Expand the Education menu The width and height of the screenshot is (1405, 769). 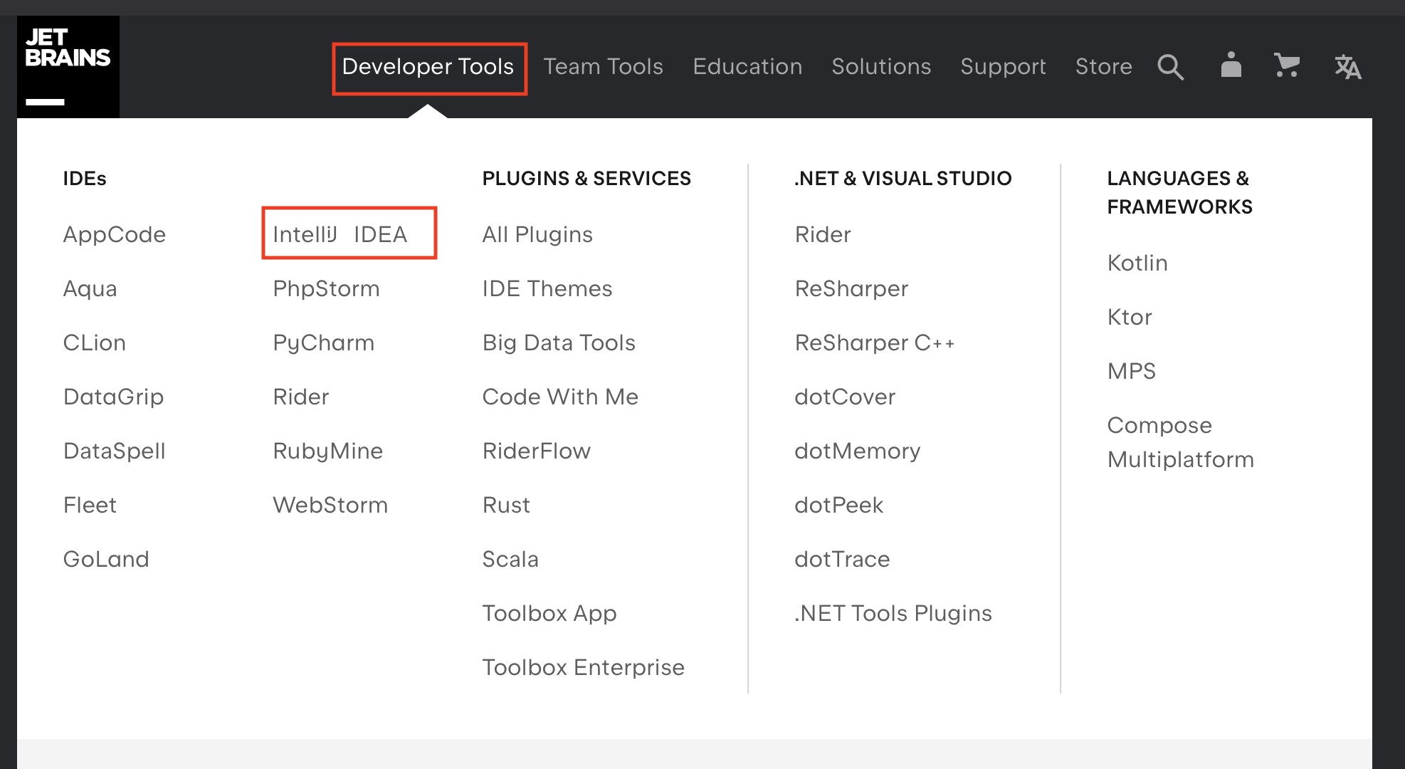[747, 67]
